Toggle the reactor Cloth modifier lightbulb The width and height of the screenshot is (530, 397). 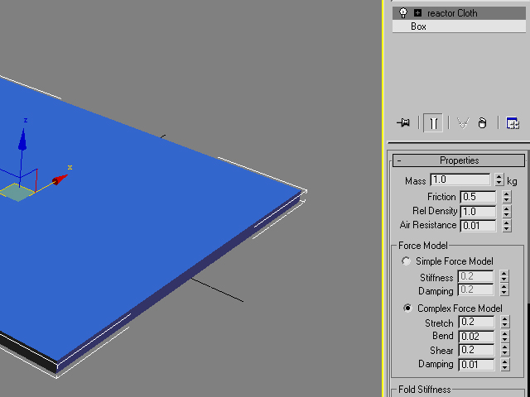pyautogui.click(x=403, y=13)
